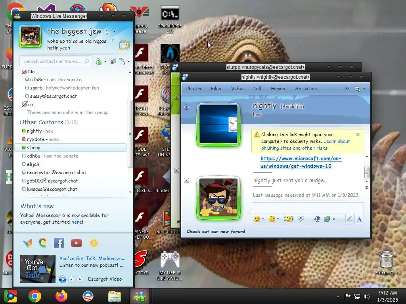
Task: Click the AB text effects icon
Action: (x=317, y=219)
